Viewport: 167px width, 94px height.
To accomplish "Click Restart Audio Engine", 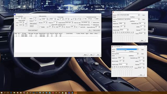I will [x=33, y=30].
